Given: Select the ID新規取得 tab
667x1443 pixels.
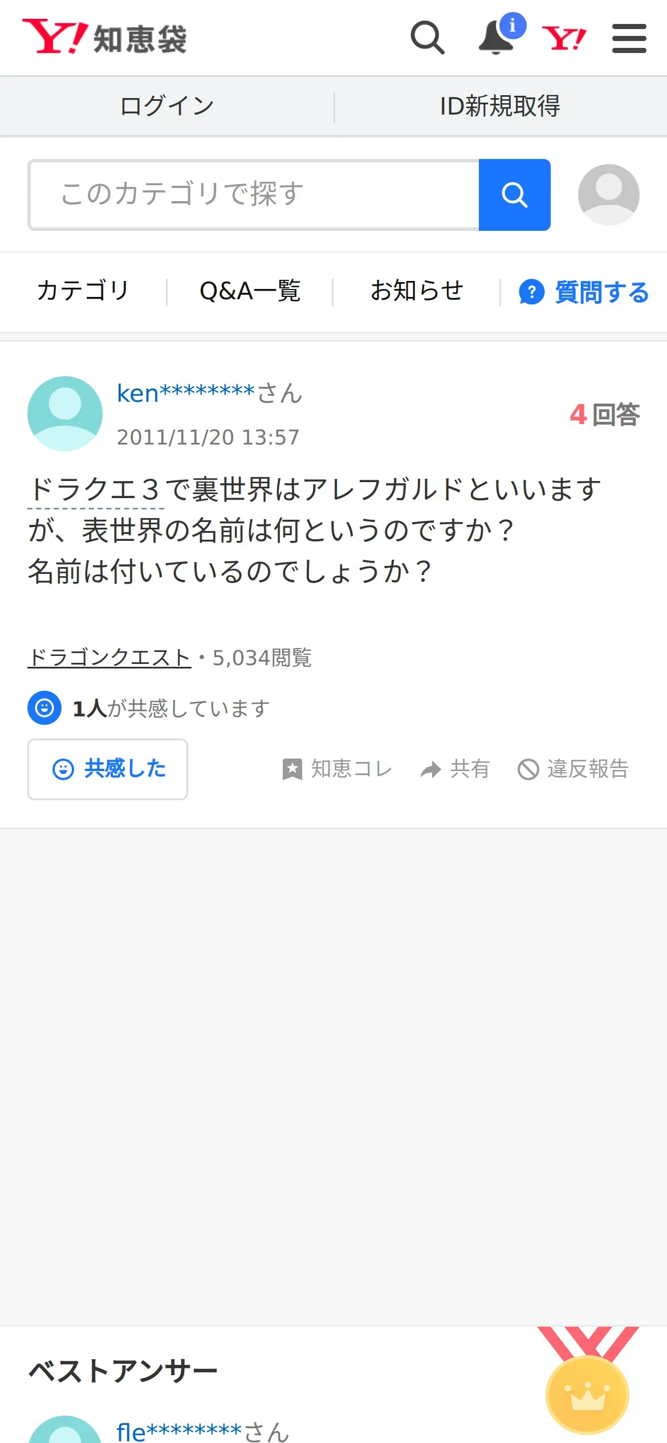Looking at the screenshot, I should click(501, 106).
